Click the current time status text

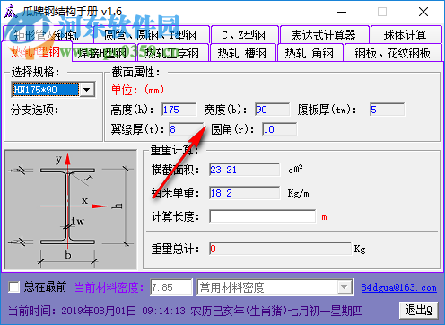click(185, 311)
